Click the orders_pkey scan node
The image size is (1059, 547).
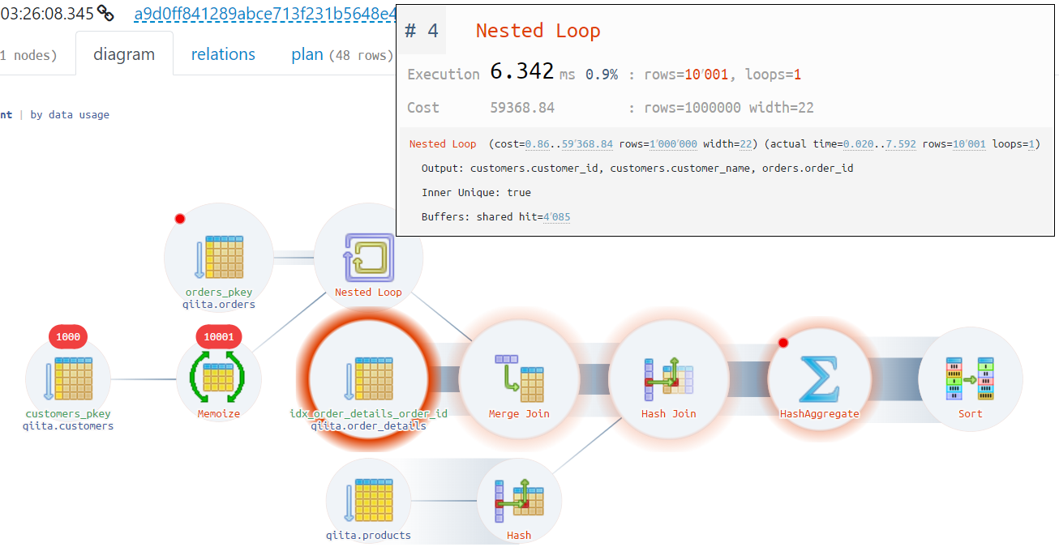coord(218,255)
